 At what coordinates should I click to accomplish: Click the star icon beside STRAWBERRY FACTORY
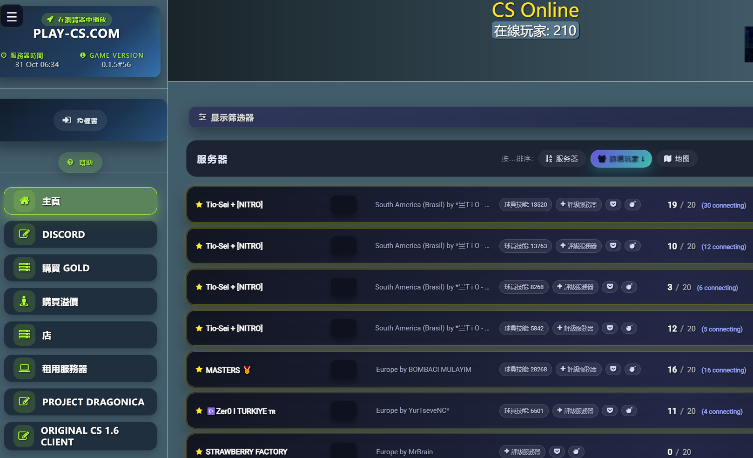[x=199, y=451]
